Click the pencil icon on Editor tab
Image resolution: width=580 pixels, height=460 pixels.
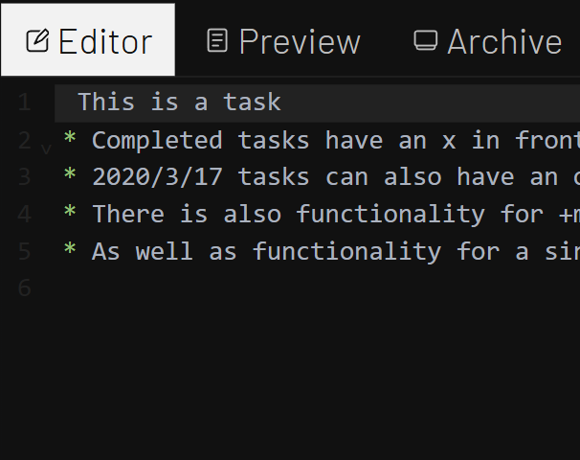pyautogui.click(x=37, y=41)
